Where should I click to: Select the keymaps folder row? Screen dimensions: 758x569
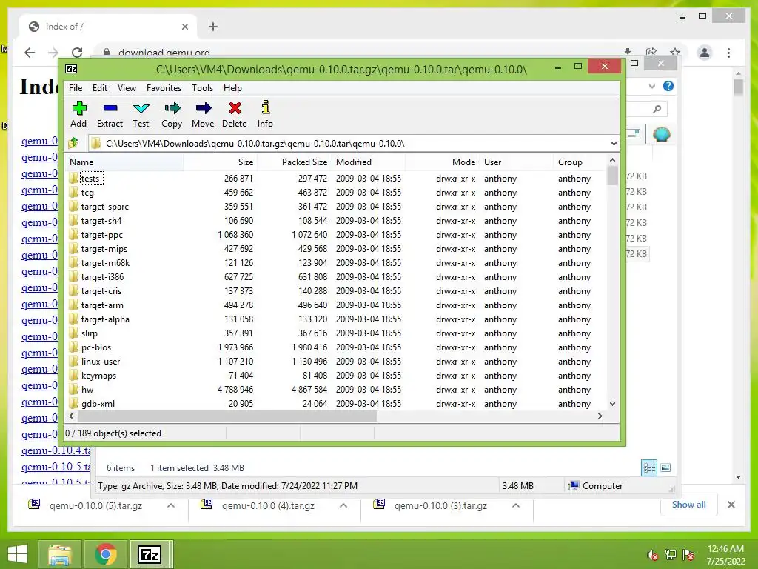[335, 376]
